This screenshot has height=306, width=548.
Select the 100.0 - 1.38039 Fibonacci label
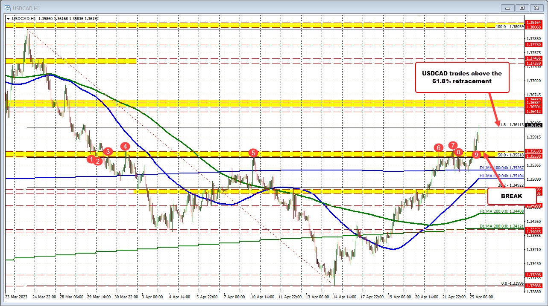click(510, 26)
